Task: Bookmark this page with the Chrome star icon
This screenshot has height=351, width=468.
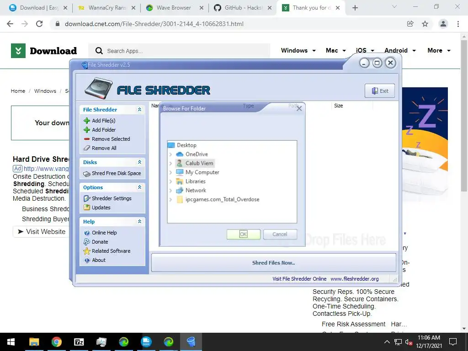Action: pos(425,24)
